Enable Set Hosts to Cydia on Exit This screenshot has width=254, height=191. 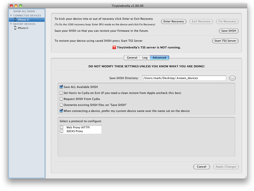coord(61,93)
